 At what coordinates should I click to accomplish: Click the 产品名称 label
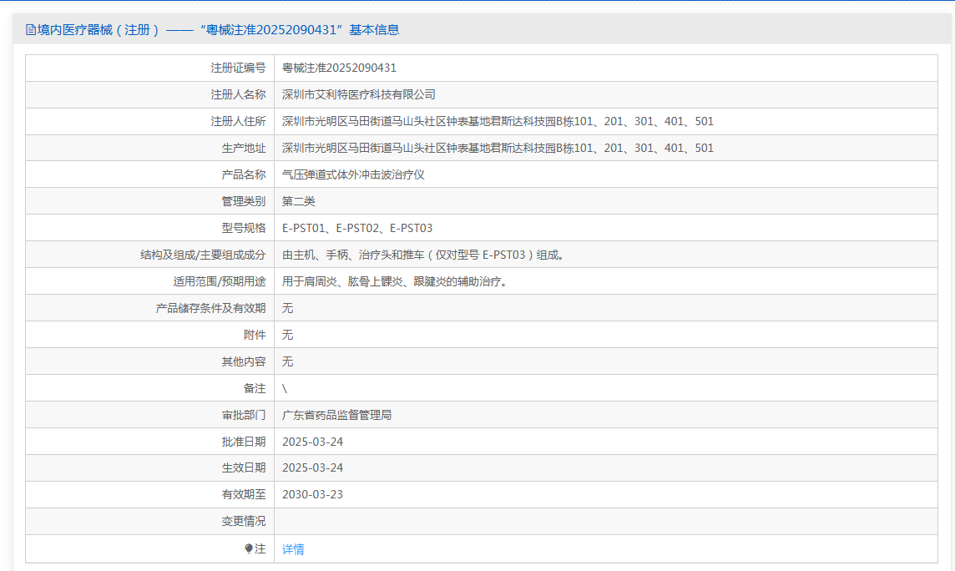tap(244, 174)
